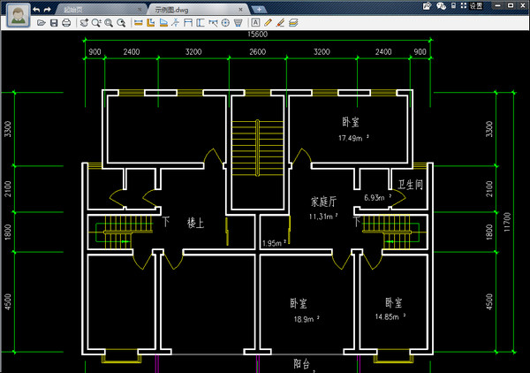This screenshot has height=373, width=530.
Task: Click the save disk icon
Action: [54, 22]
